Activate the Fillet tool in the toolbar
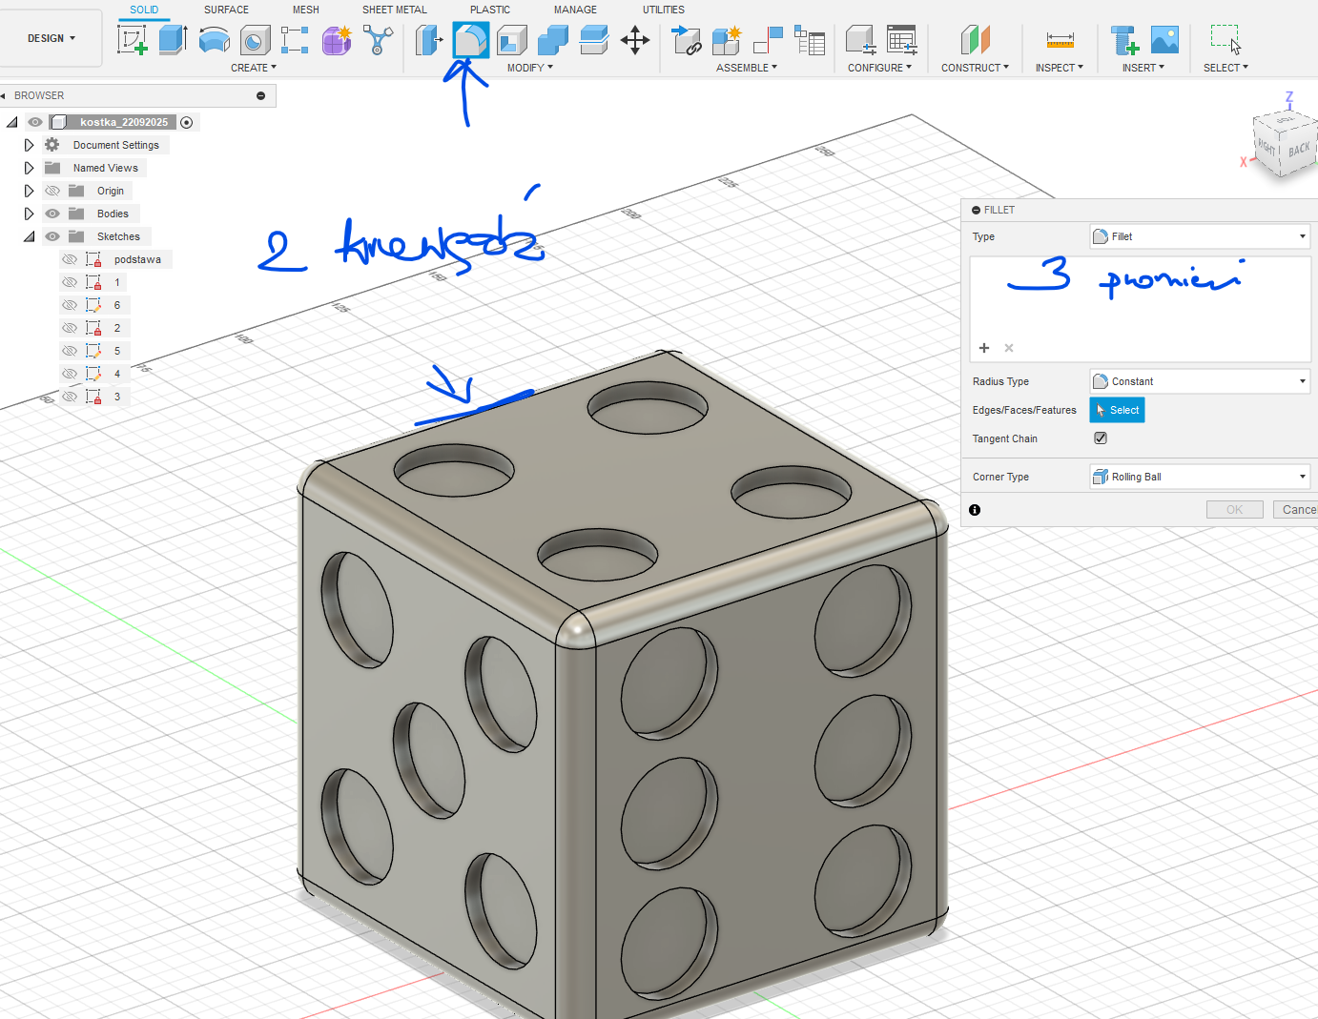The width and height of the screenshot is (1318, 1019). (x=470, y=40)
